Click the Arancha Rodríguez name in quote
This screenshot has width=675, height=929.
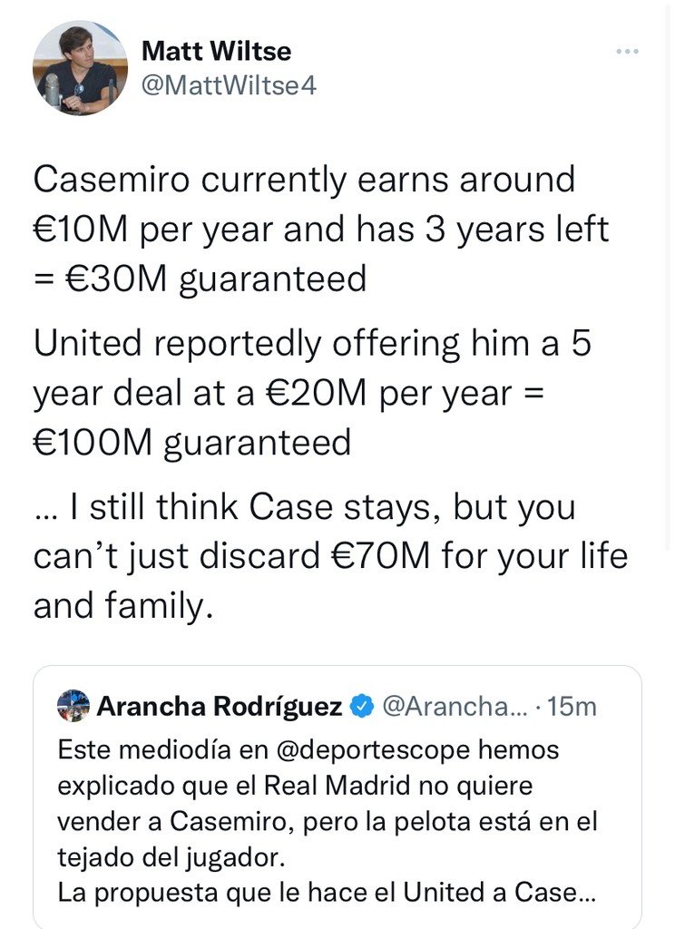point(219,706)
